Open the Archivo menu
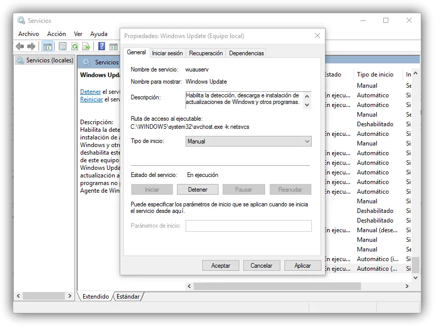 tap(28, 34)
